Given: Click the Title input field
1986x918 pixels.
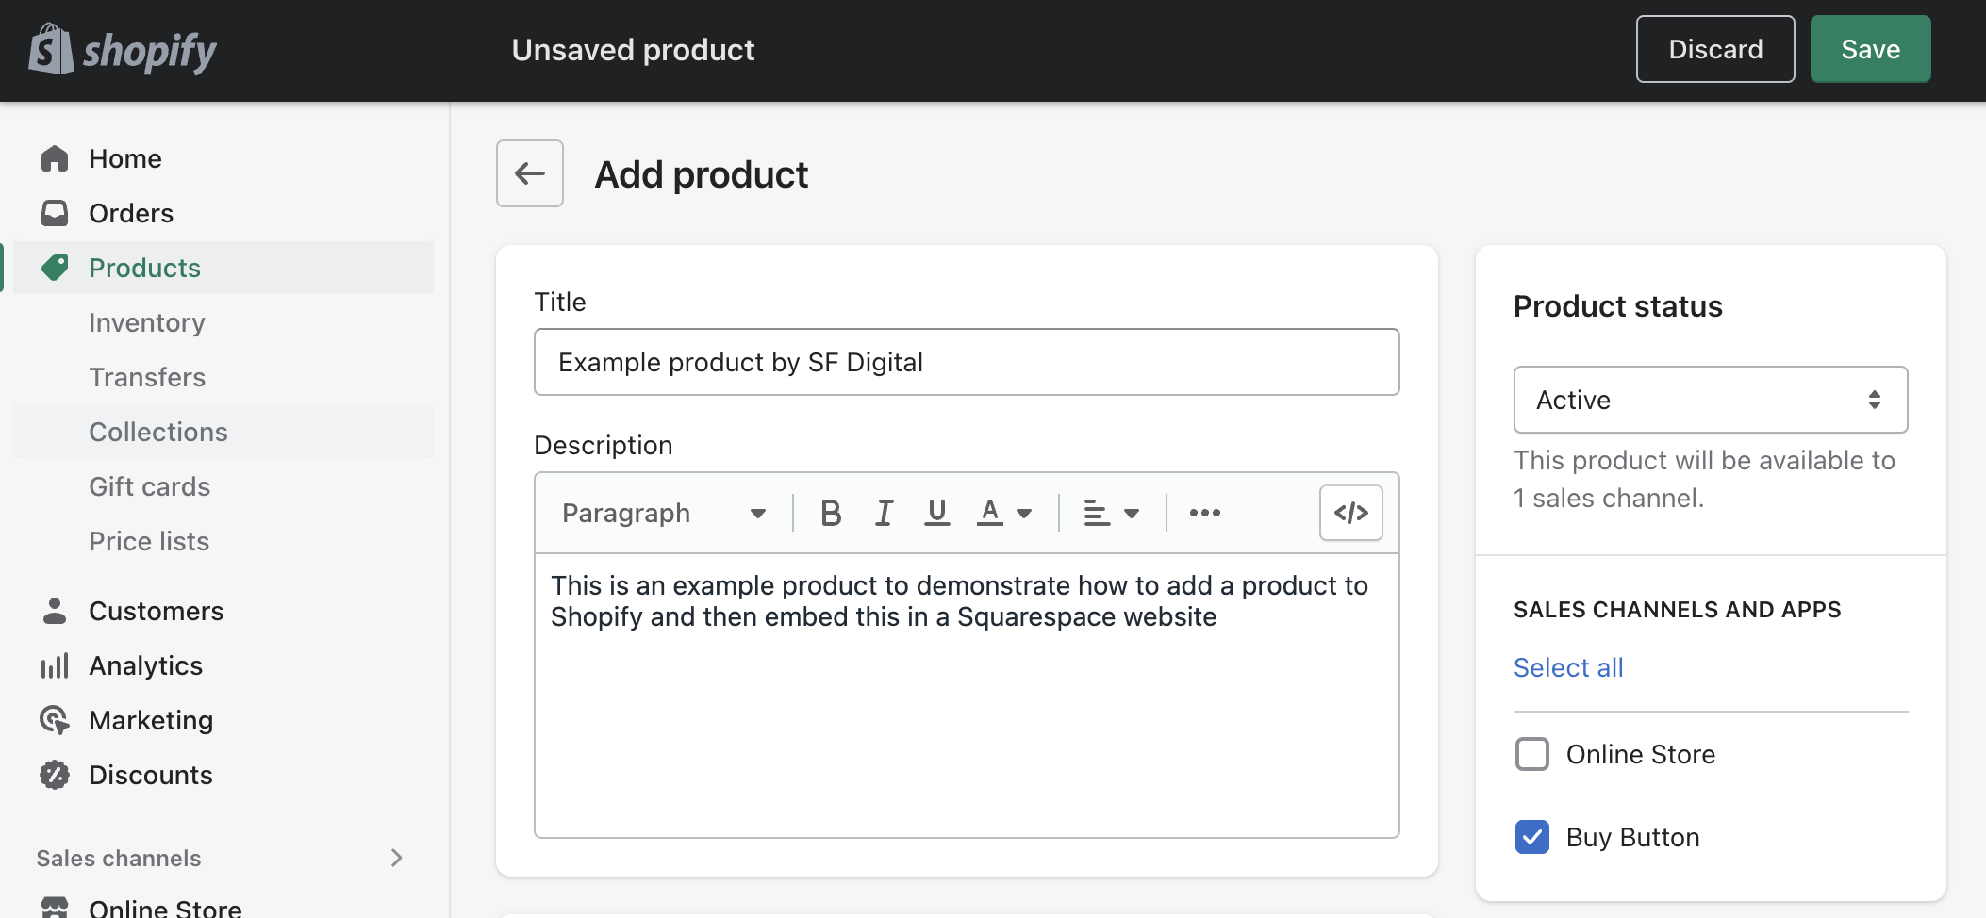Looking at the screenshot, I should [x=967, y=362].
